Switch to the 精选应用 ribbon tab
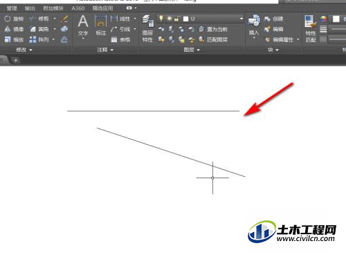The height and width of the screenshot is (259, 346). tap(103, 8)
